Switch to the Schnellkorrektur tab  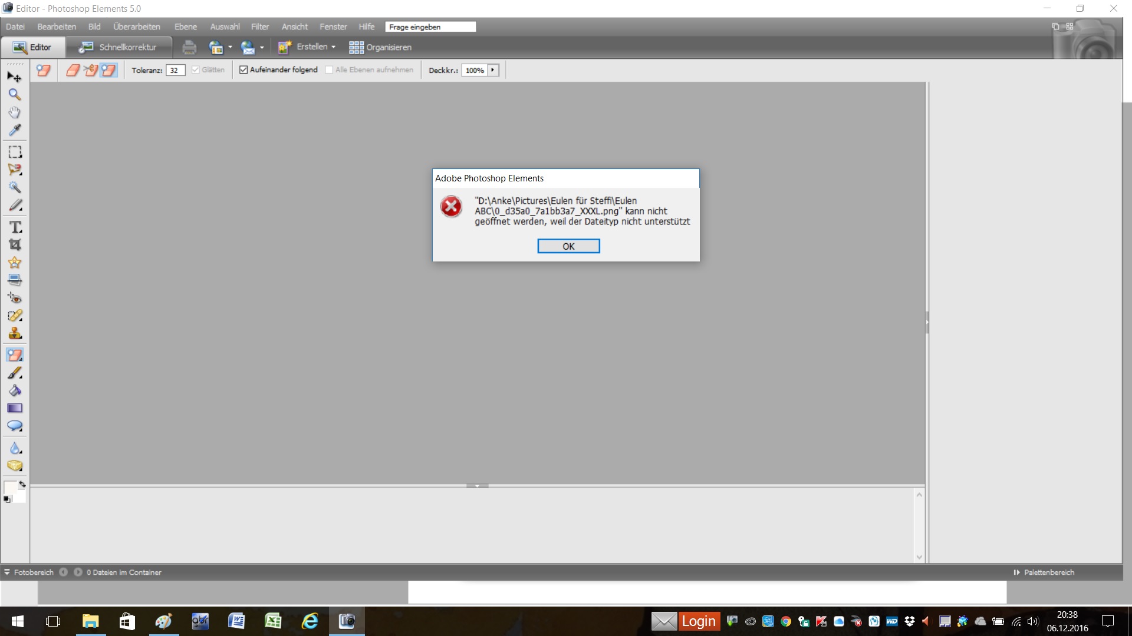pyautogui.click(x=119, y=47)
